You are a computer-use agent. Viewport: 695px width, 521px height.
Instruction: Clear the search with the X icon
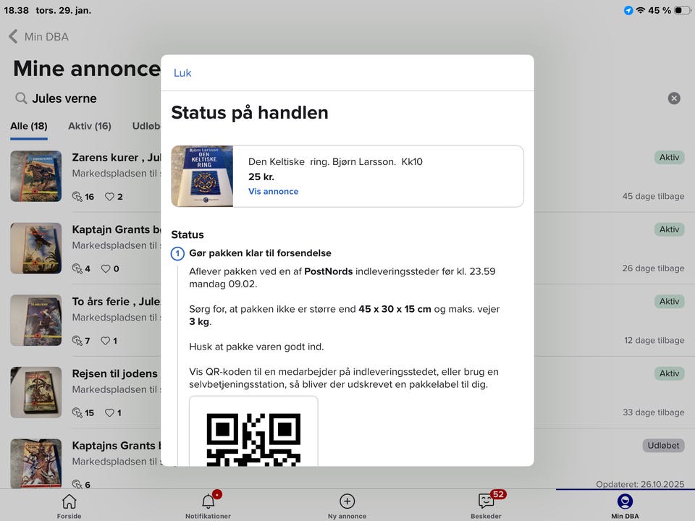[x=674, y=98]
